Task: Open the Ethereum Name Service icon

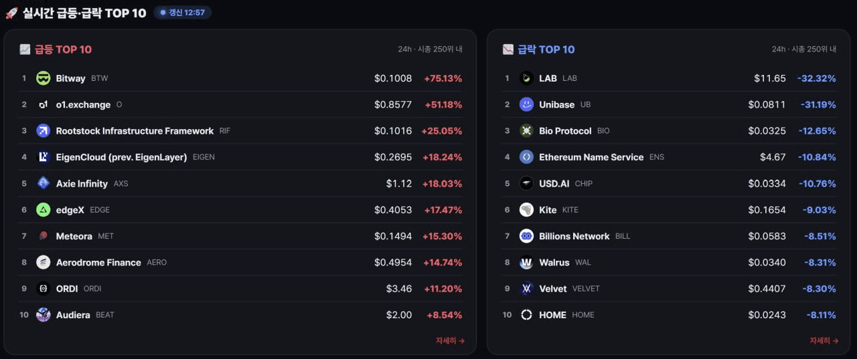Action: (x=527, y=157)
